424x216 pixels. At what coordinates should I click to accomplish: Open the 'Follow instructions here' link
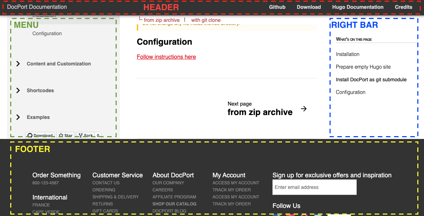(166, 57)
